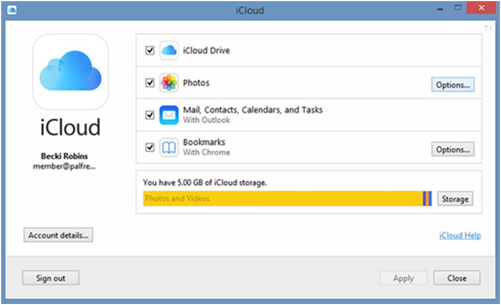Click the Close button at bottom

pyautogui.click(x=457, y=278)
